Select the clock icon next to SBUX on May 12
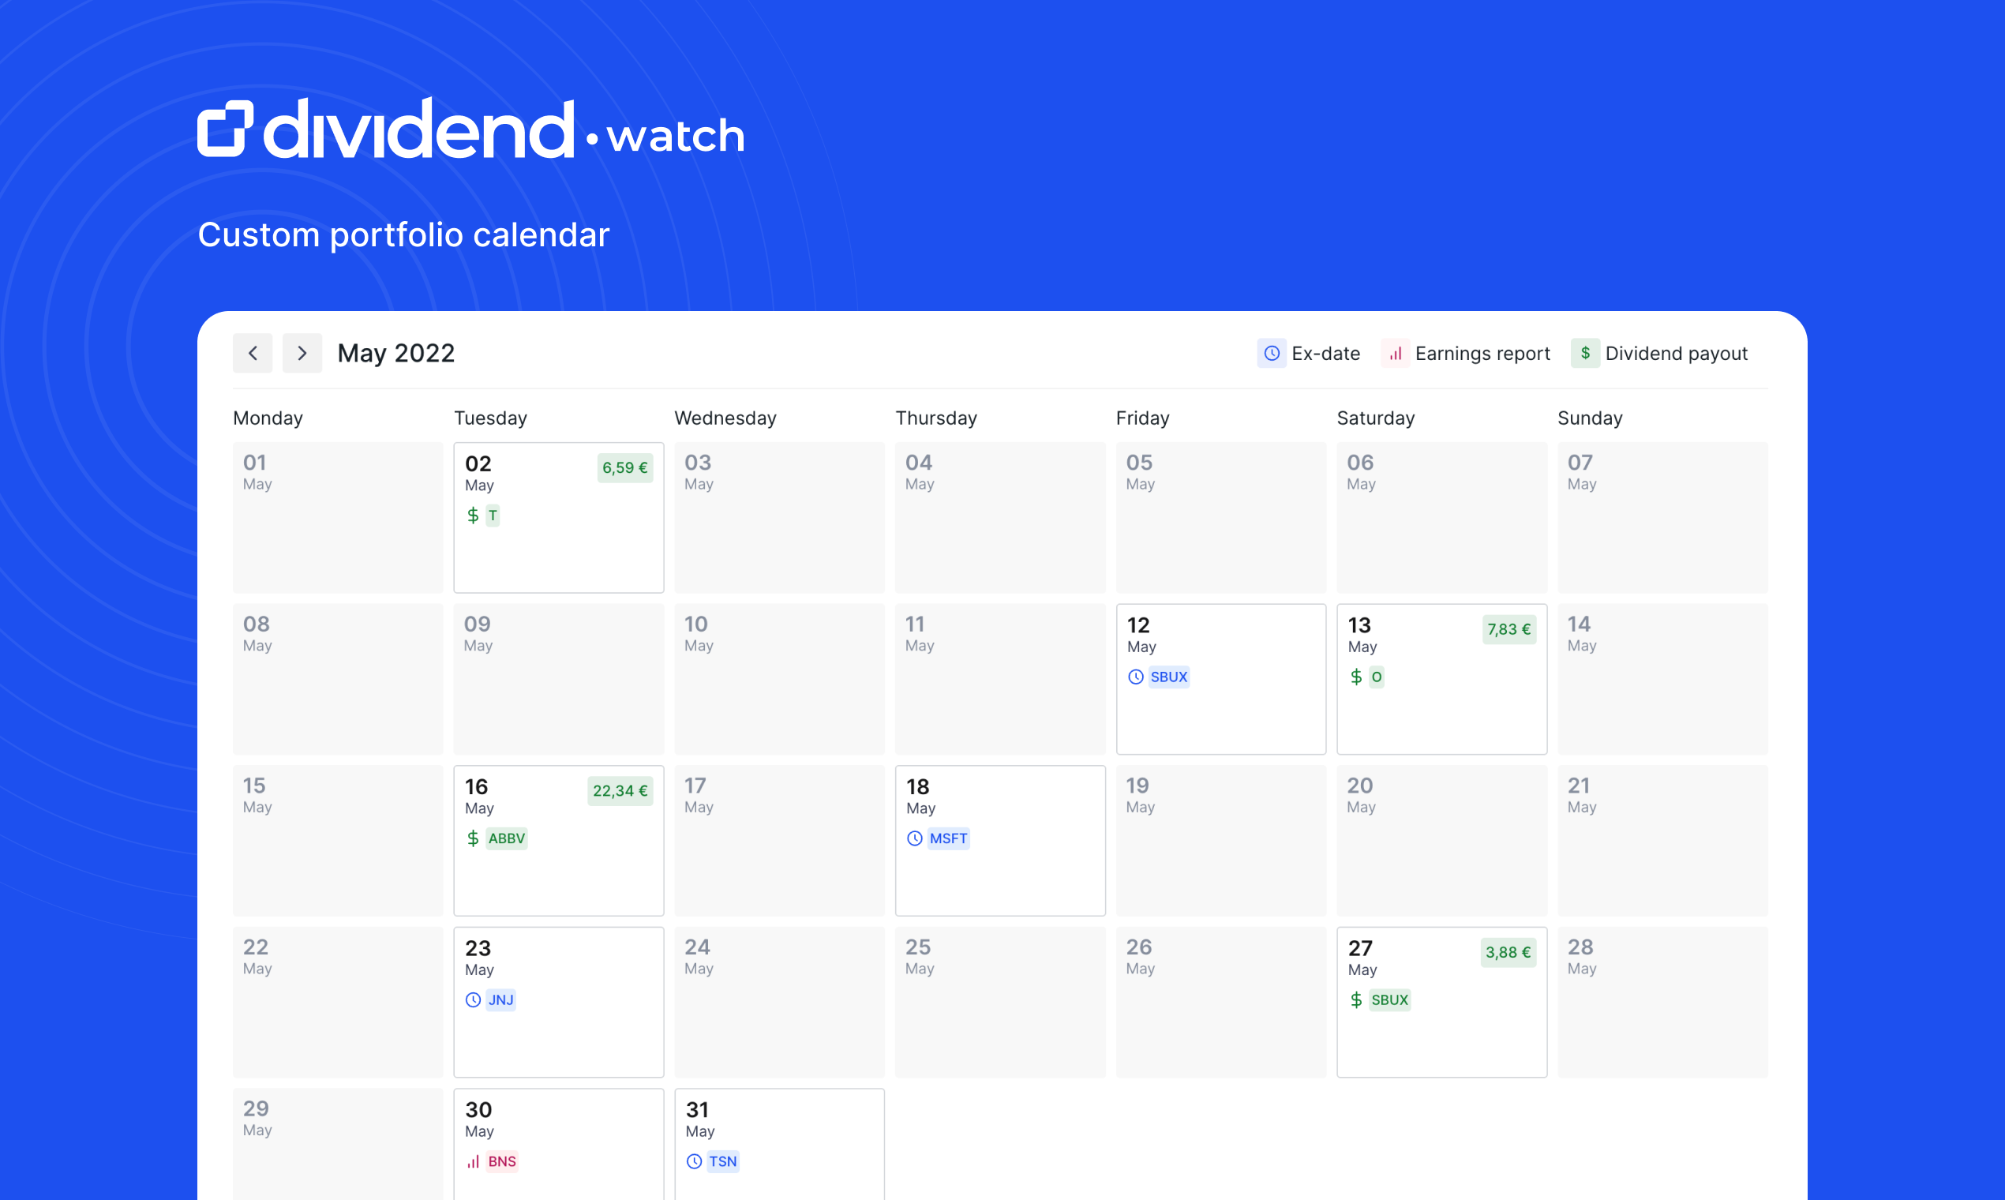The height and width of the screenshot is (1200, 2005). pyautogui.click(x=1137, y=677)
